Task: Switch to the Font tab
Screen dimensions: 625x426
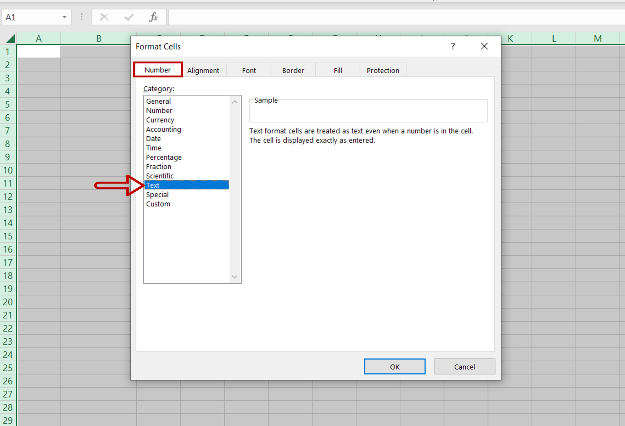Action: 249,70
